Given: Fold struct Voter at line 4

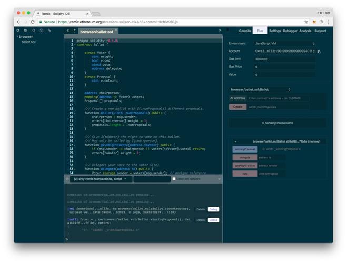Looking at the screenshot, I should point(75,53).
